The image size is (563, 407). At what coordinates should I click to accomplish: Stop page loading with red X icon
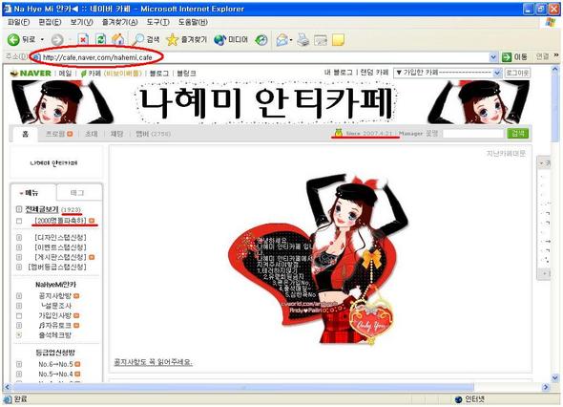coord(83,39)
